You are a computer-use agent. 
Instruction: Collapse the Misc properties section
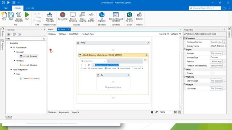tap(185, 69)
